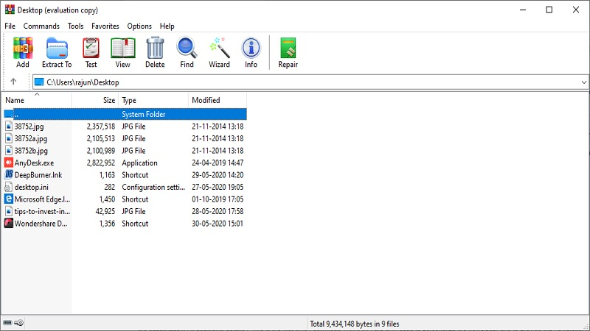Image resolution: width=590 pixels, height=331 pixels.
Task: Expand the address path dropdown arrow
Action: [x=583, y=82]
